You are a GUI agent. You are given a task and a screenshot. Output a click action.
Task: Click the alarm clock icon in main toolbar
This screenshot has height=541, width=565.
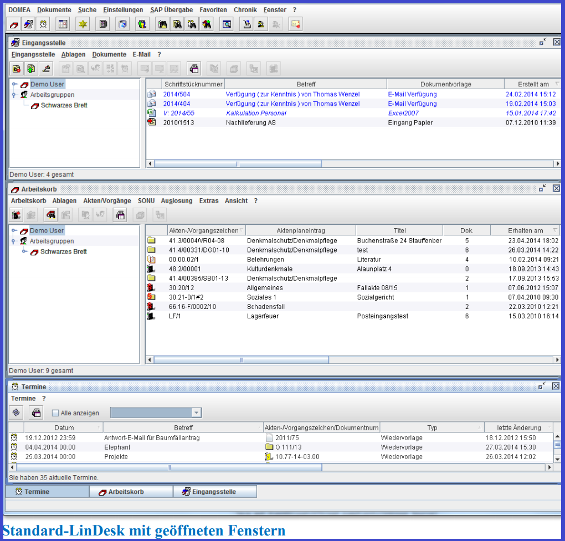(43, 24)
